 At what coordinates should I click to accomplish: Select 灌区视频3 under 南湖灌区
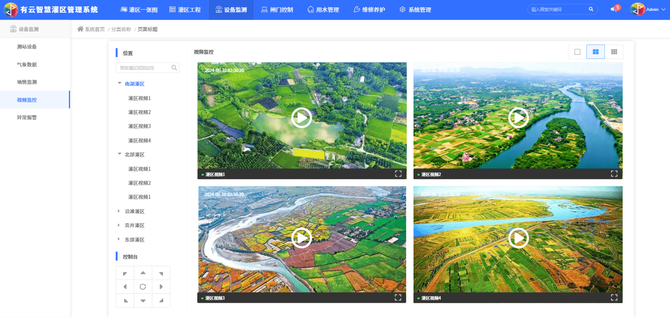[139, 126]
